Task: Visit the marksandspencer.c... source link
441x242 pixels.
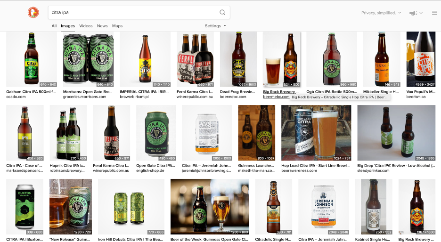Action: (25, 170)
